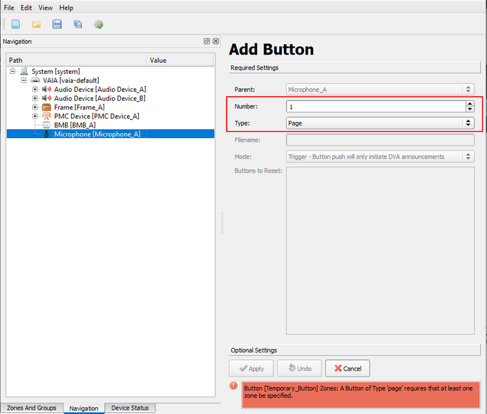
Task: Collapse the VAIA [vaia-default] node
Action: pyautogui.click(x=23, y=80)
